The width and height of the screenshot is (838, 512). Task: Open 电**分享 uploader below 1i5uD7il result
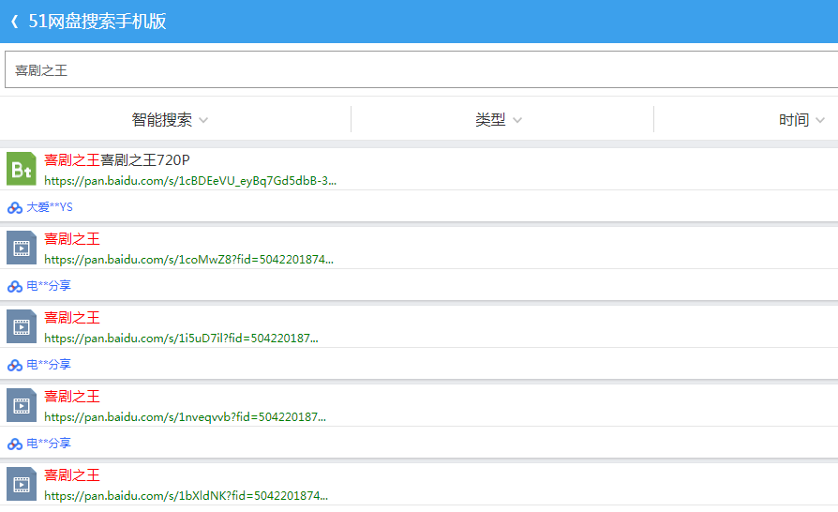(x=49, y=365)
